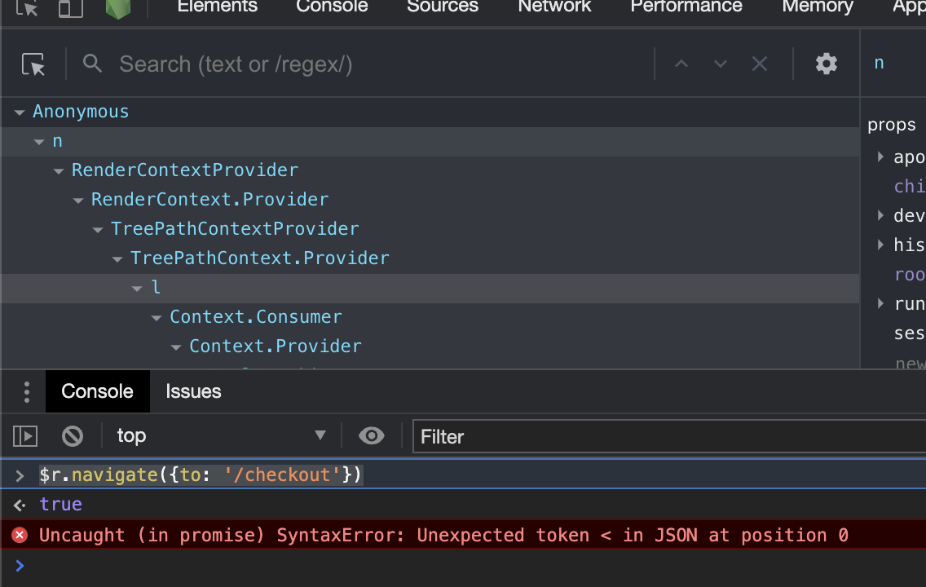
Task: Click the red error icon in console
Action: tap(20, 535)
